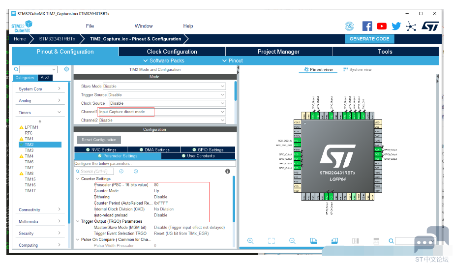
Task: Go to the previous parameter search result
Action: (121, 171)
